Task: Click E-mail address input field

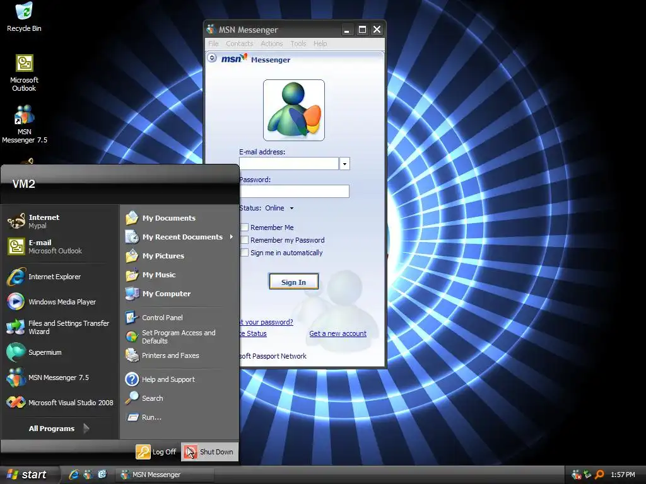Action: 289,164
